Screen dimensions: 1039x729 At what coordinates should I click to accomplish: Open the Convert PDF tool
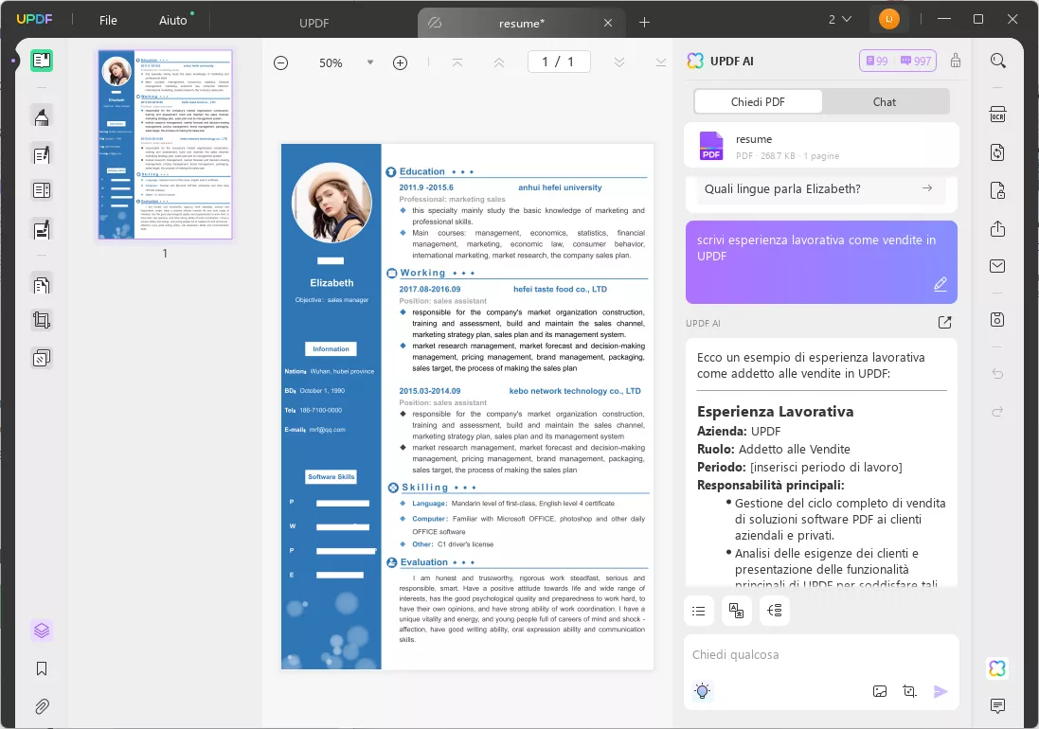coord(998,153)
